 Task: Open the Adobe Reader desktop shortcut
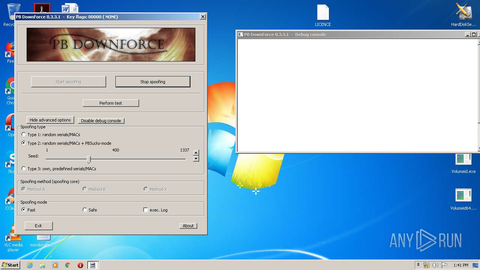pyautogui.click(x=42, y=8)
